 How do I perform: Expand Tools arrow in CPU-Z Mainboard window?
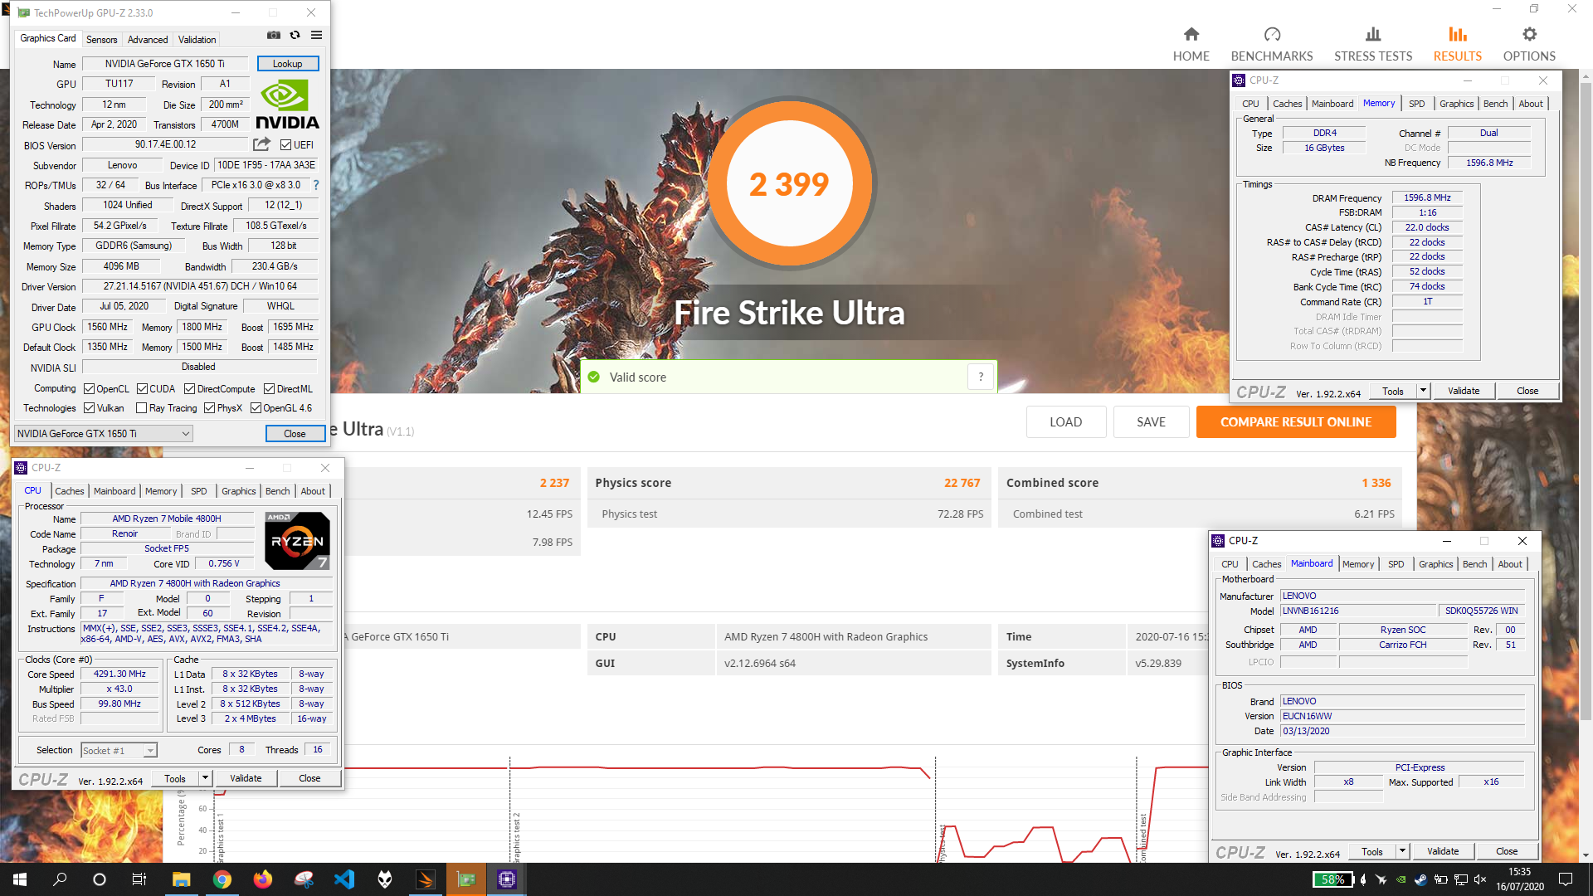coord(1402,851)
